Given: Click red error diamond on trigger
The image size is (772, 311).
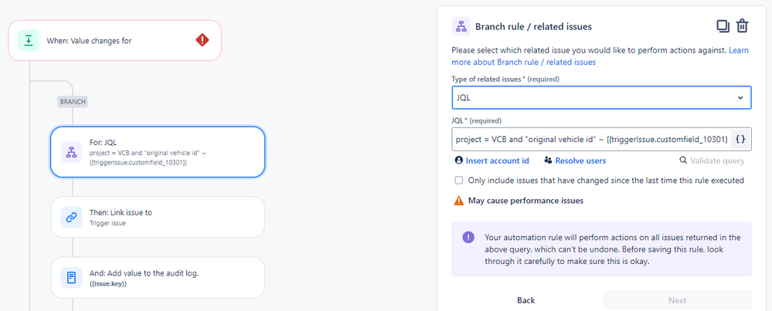Looking at the screenshot, I should tap(202, 40).
